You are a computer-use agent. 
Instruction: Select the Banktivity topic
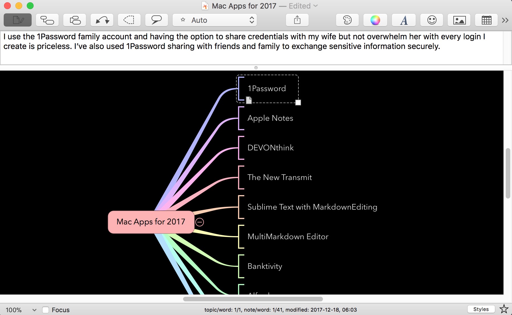click(x=265, y=266)
